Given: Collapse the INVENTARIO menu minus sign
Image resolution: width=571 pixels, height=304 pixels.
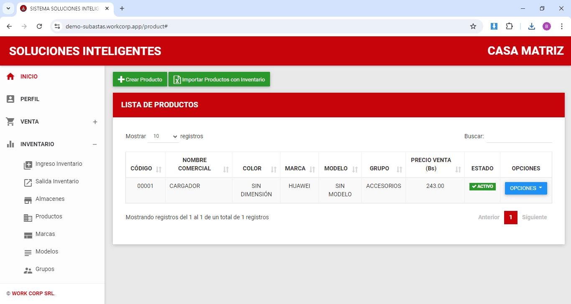Looking at the screenshot, I should (x=95, y=144).
